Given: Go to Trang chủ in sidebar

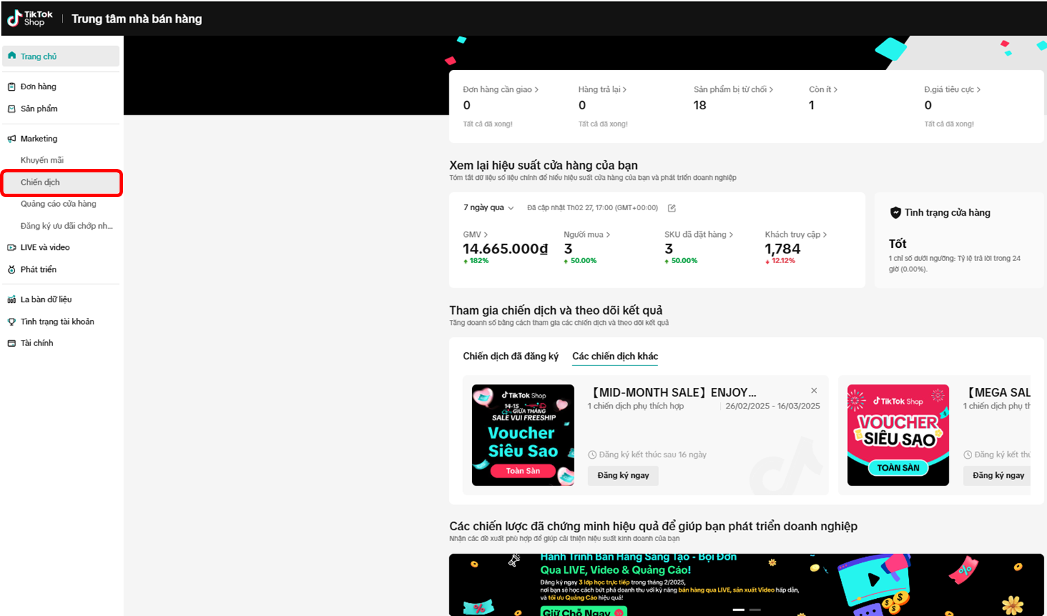Looking at the screenshot, I should 60,56.
